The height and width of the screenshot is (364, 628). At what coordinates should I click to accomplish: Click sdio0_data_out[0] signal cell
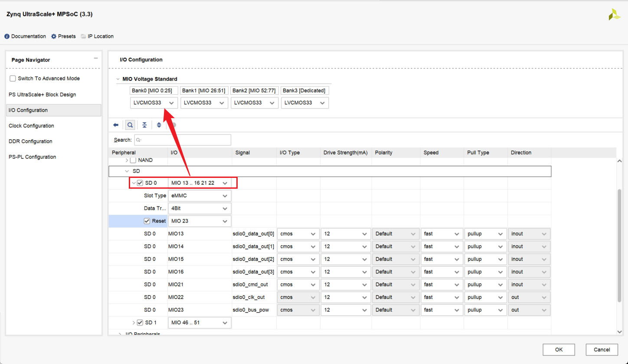[253, 234]
